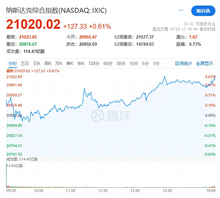Click 全屏显示 fullscreen display link

(204, 63)
